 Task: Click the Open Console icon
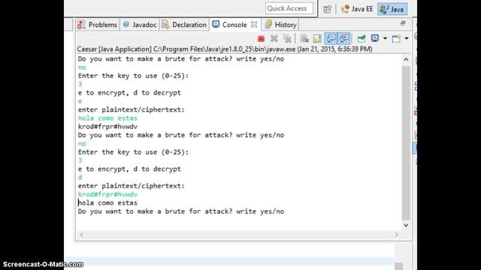pyautogui.click(x=396, y=38)
